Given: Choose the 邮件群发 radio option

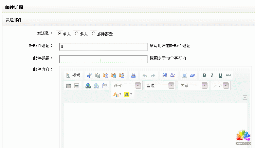Looking at the screenshot, I should point(93,34).
